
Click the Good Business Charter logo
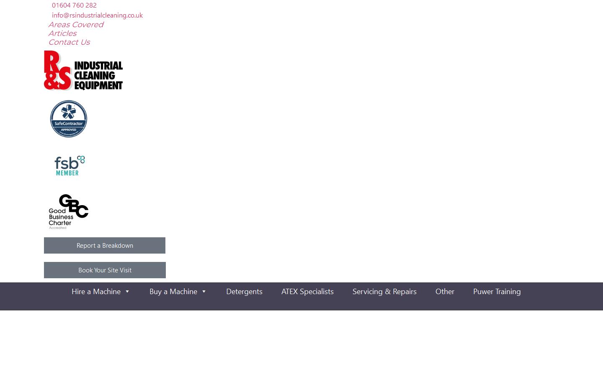[x=69, y=211]
